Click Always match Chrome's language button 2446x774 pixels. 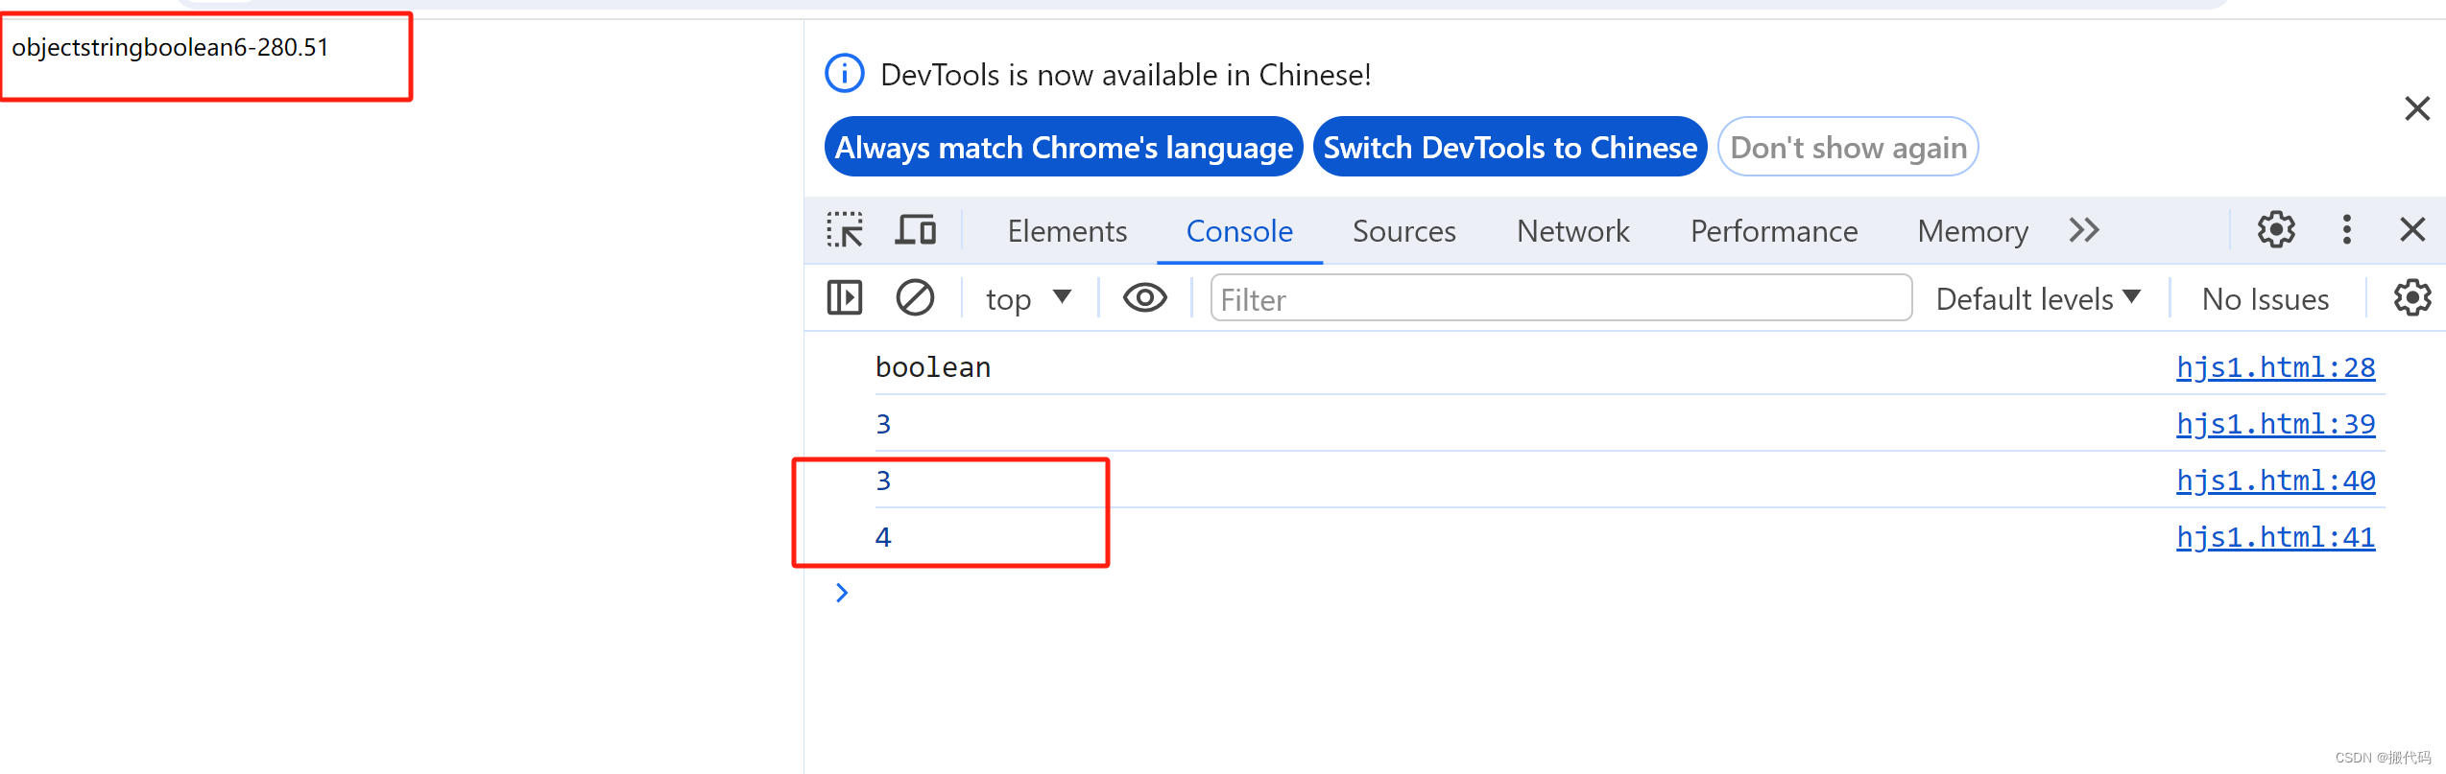point(1064,147)
